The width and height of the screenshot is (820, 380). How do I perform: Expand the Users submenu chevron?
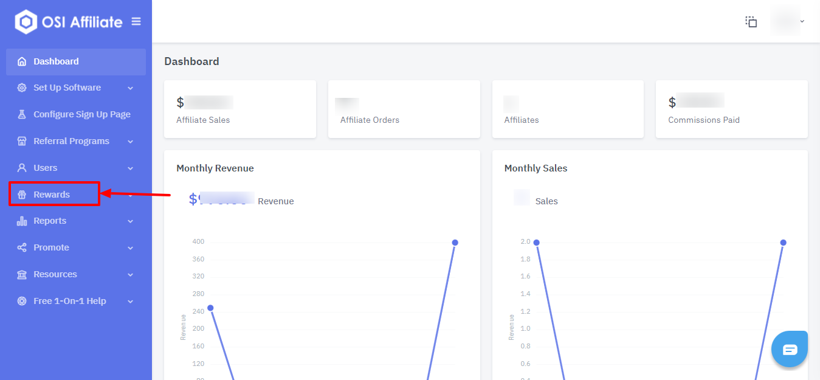point(131,168)
